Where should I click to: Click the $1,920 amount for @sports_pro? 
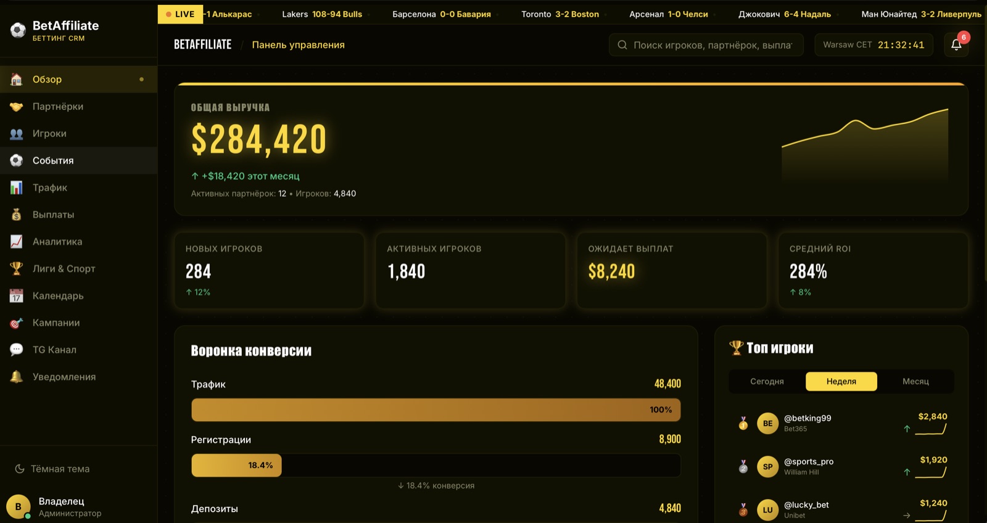[933, 459]
